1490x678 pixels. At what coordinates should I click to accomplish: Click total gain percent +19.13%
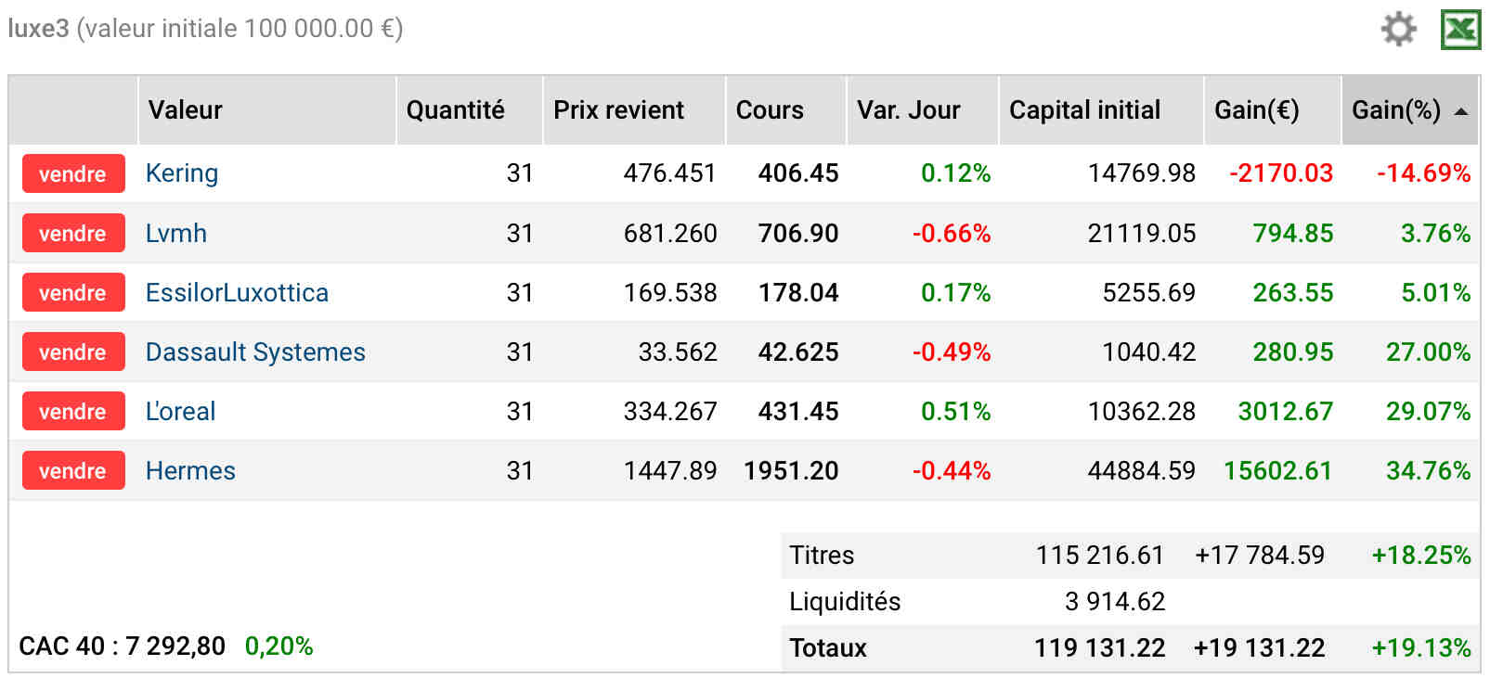coord(1421,647)
